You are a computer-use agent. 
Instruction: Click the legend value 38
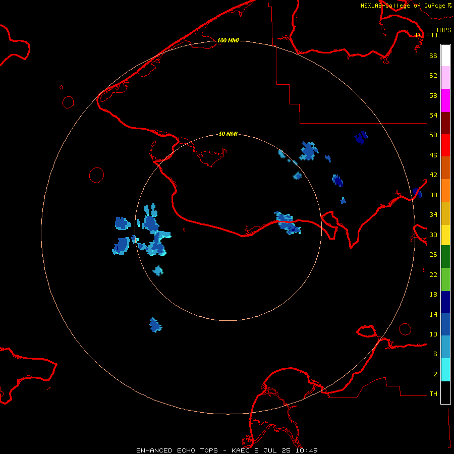(433, 195)
